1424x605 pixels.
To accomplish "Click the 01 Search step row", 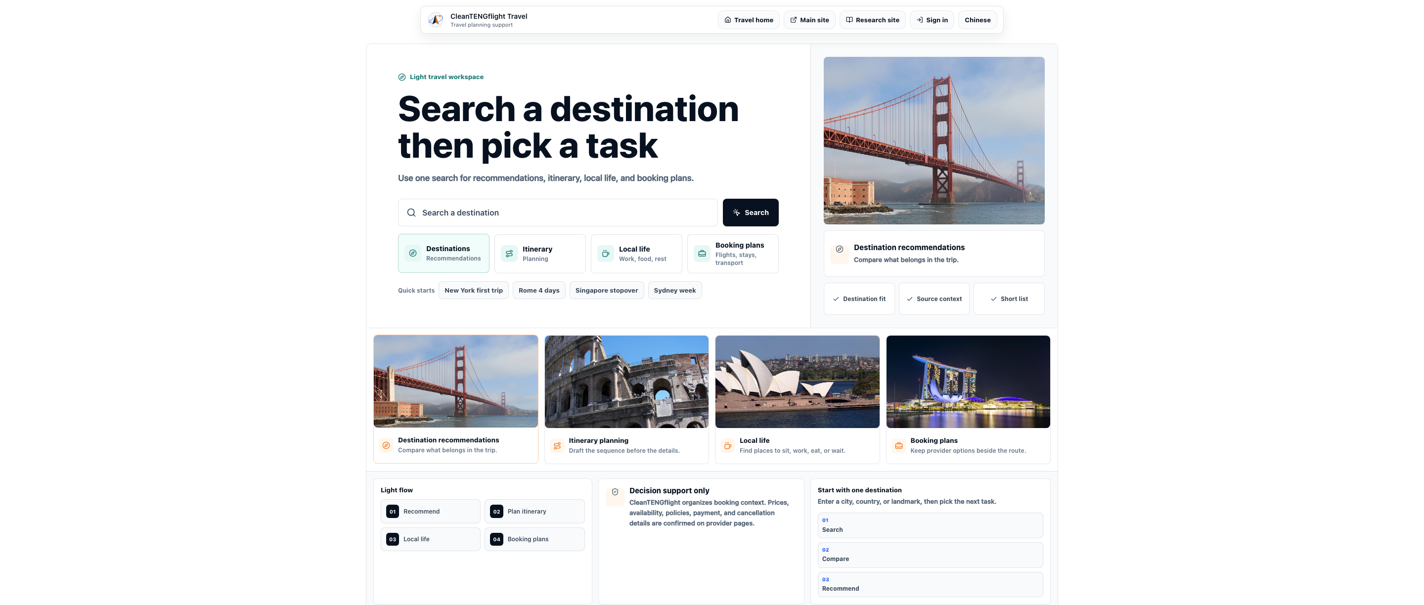I will click(930, 525).
